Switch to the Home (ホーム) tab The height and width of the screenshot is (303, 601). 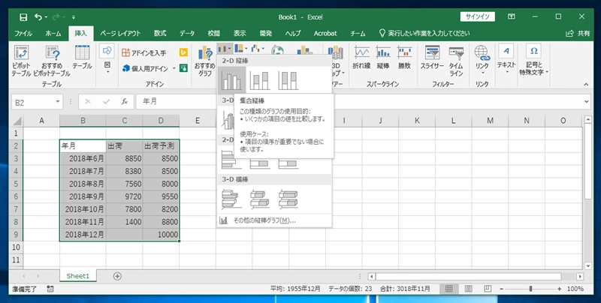click(x=53, y=33)
